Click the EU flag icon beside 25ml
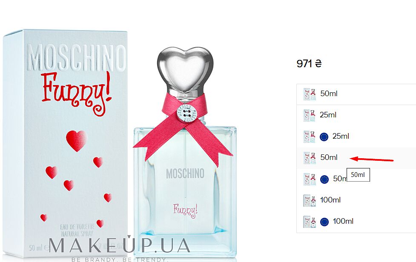Image resolution: width=416 pixels, height=262 pixels. tap(324, 137)
